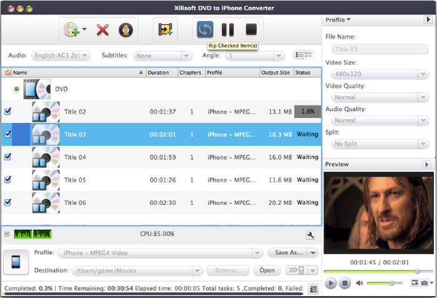The width and height of the screenshot is (437, 298).
Task: Click the Save As button
Action: (288, 253)
